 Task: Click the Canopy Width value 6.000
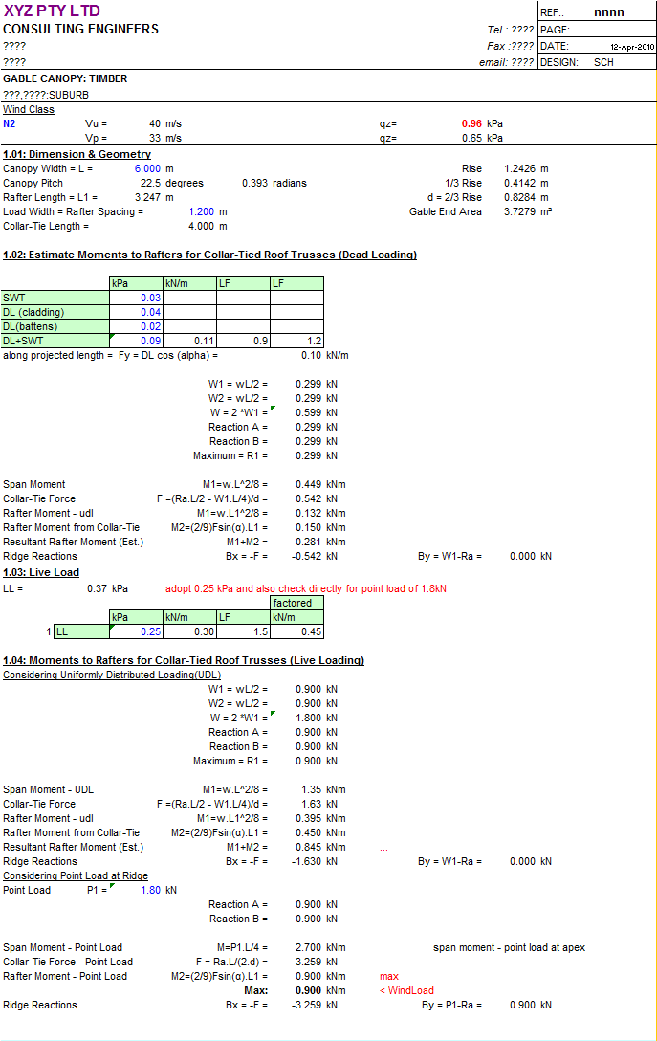[x=147, y=168]
